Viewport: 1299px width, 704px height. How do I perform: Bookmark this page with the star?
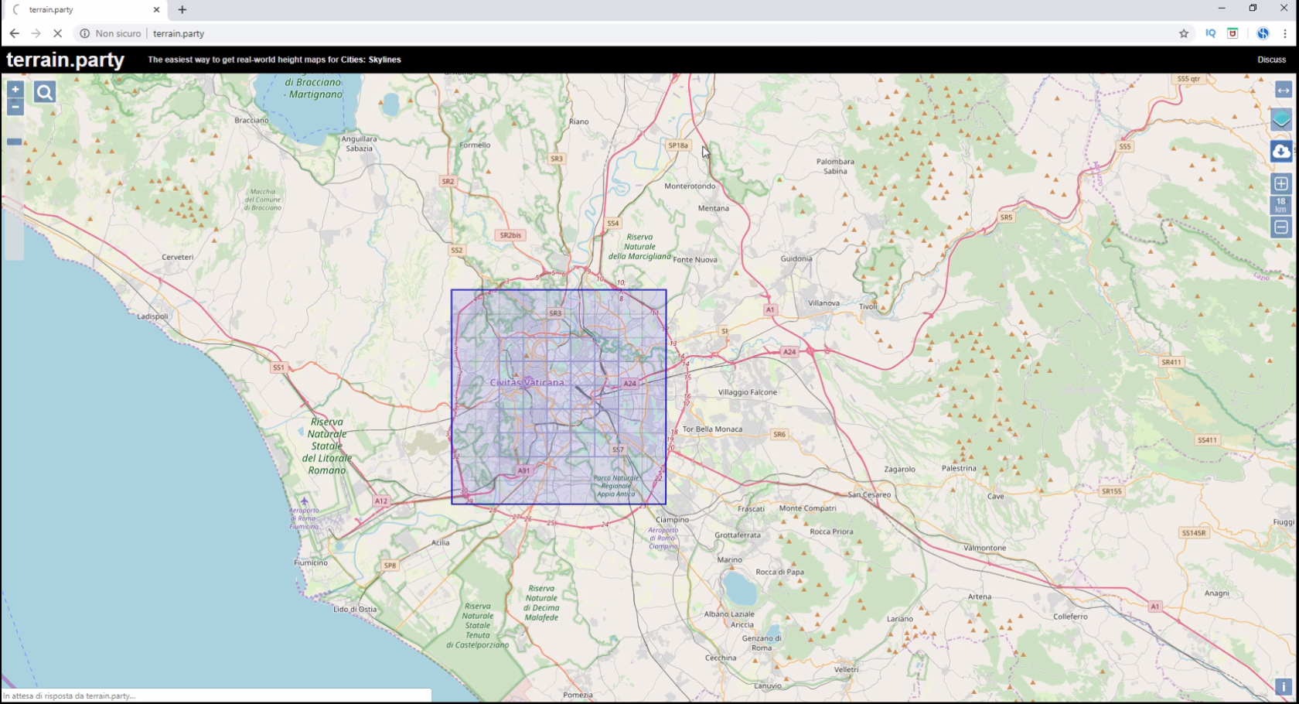pos(1184,33)
